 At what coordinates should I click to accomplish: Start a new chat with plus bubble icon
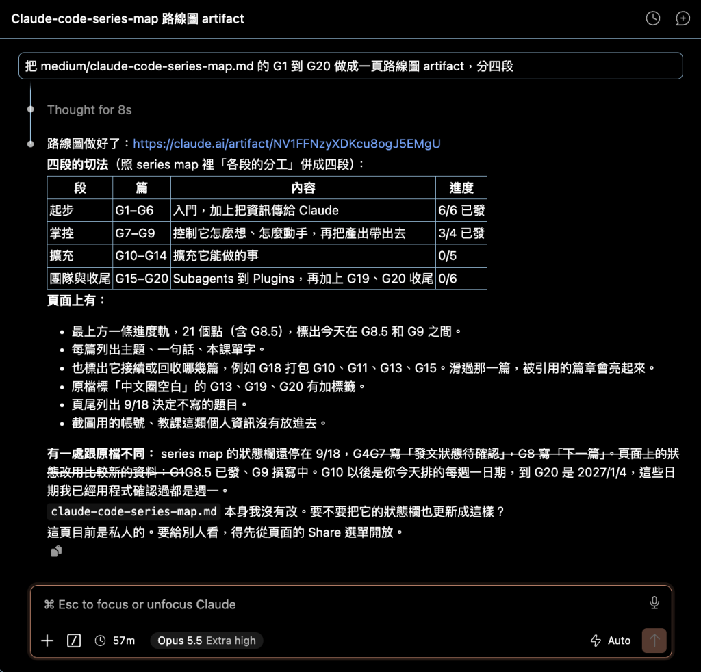click(x=683, y=18)
